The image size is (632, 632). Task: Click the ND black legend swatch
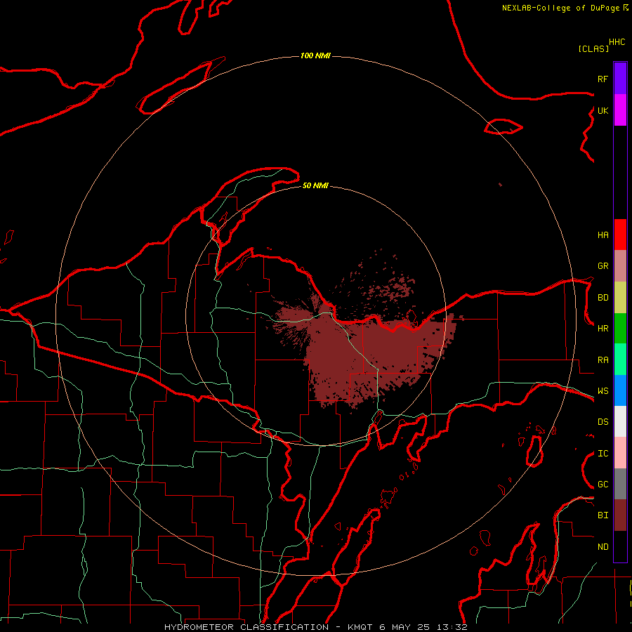(620, 546)
